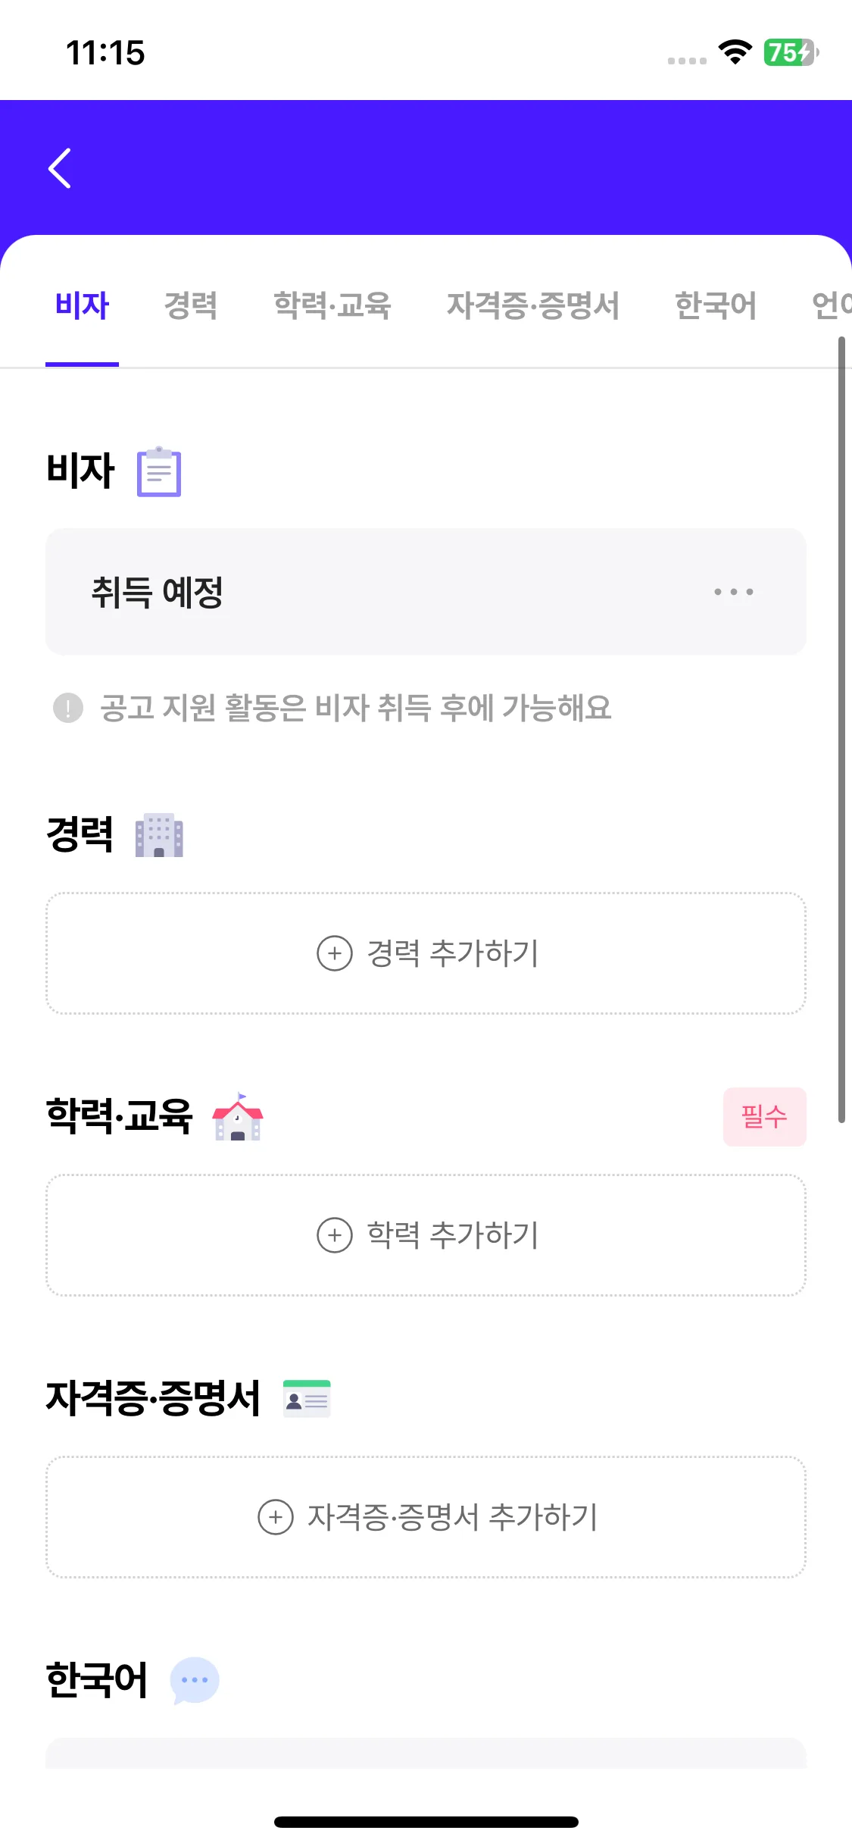Switch to the 학력·교육 tab
852x1846 pixels.
click(x=332, y=305)
